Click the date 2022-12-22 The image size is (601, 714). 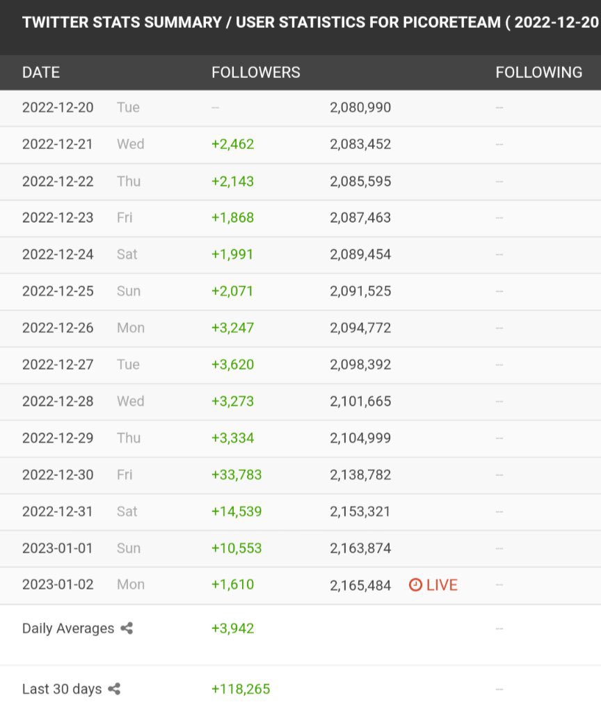[x=58, y=181]
